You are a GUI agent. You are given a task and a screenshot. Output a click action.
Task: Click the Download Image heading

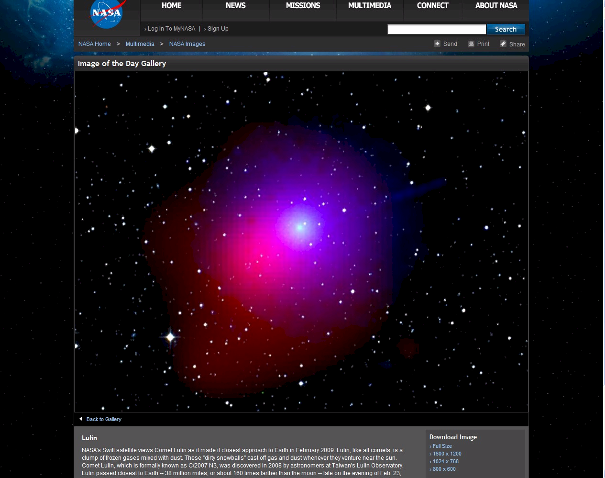coord(453,437)
